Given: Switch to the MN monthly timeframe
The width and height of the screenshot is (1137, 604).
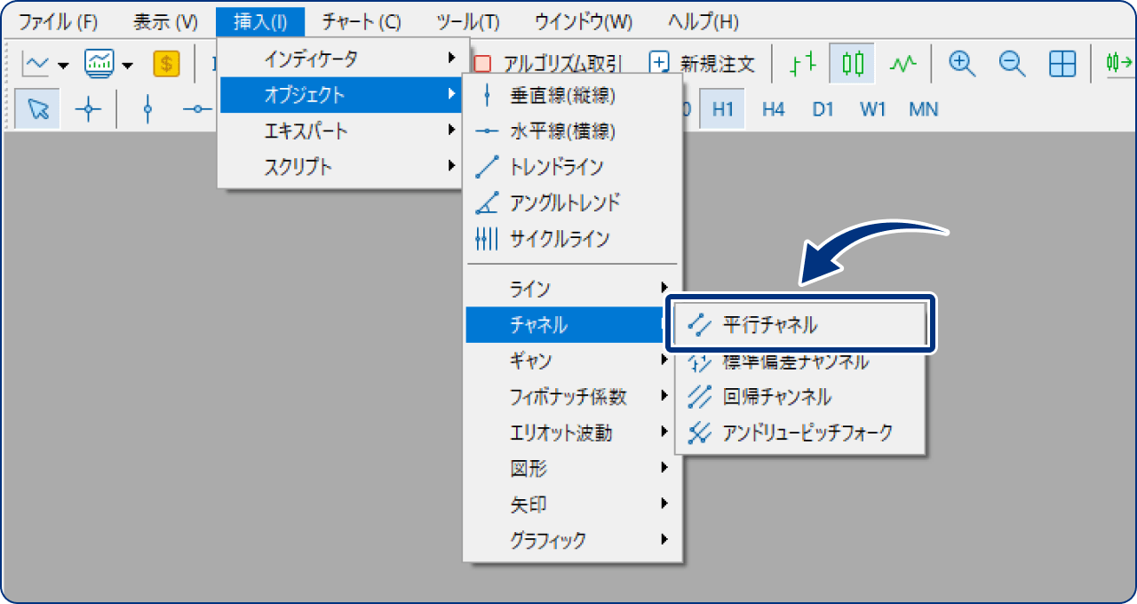Looking at the screenshot, I should tap(922, 109).
